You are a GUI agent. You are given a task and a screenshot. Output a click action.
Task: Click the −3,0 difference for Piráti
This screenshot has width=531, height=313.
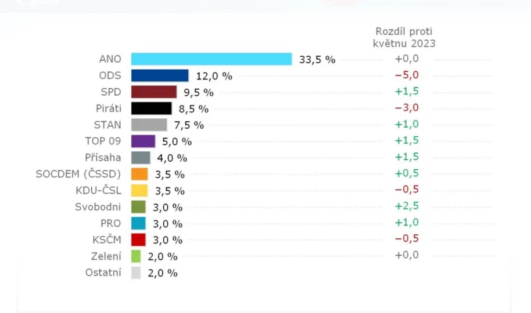pos(407,107)
